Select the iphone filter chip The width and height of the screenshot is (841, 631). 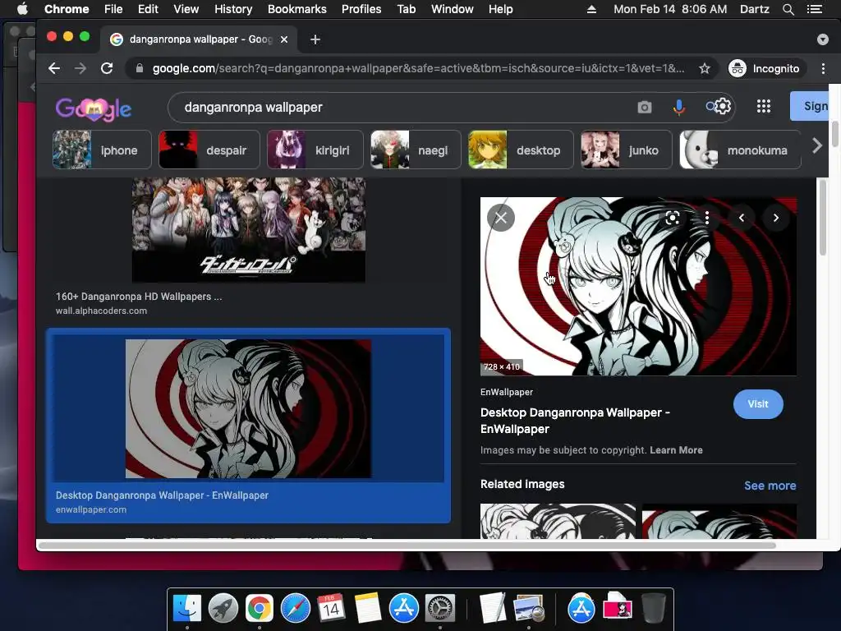tap(102, 150)
